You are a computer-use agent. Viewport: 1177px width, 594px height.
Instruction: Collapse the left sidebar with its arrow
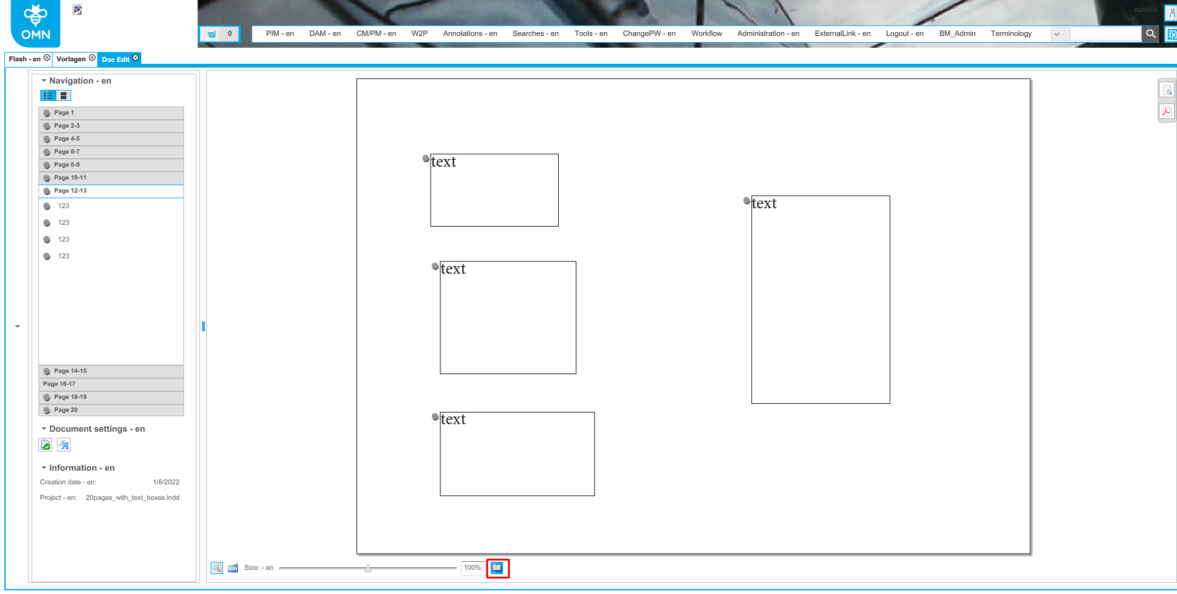coord(17,326)
